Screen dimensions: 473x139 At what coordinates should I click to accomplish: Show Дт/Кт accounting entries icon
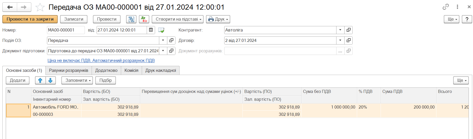pyautogui.click(x=144, y=19)
